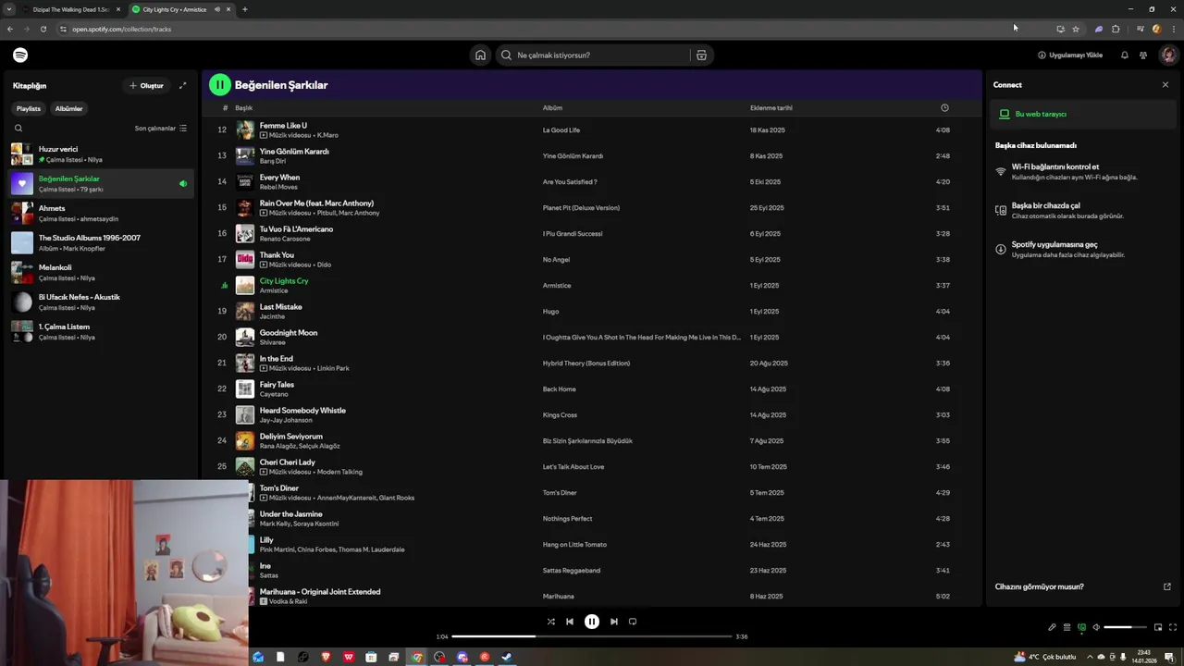Image resolution: width=1184 pixels, height=666 pixels.
Task: Click the Dido 'Thank You' album thumbnail
Action: [245, 259]
